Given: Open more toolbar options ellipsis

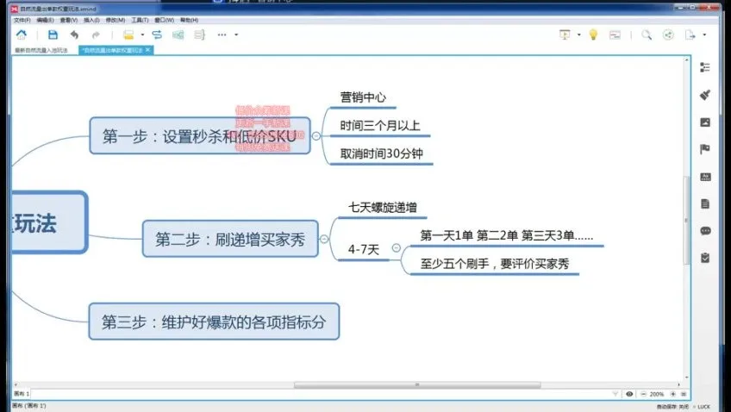Looking at the screenshot, I should coord(222,34).
